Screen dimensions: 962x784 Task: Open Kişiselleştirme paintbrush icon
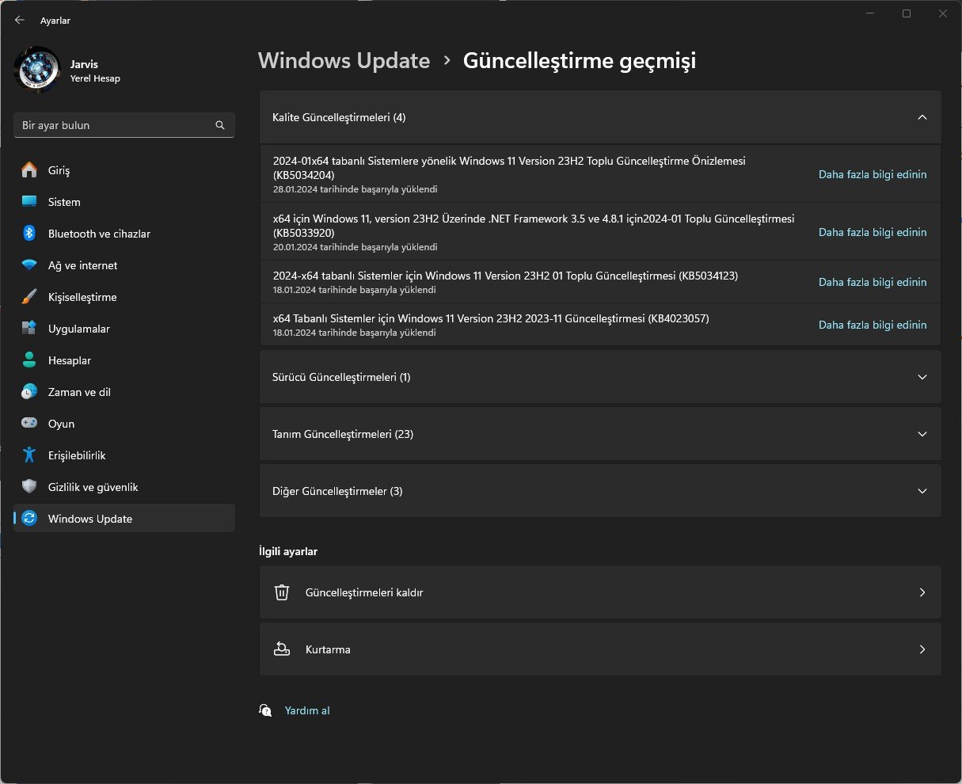[x=29, y=297]
